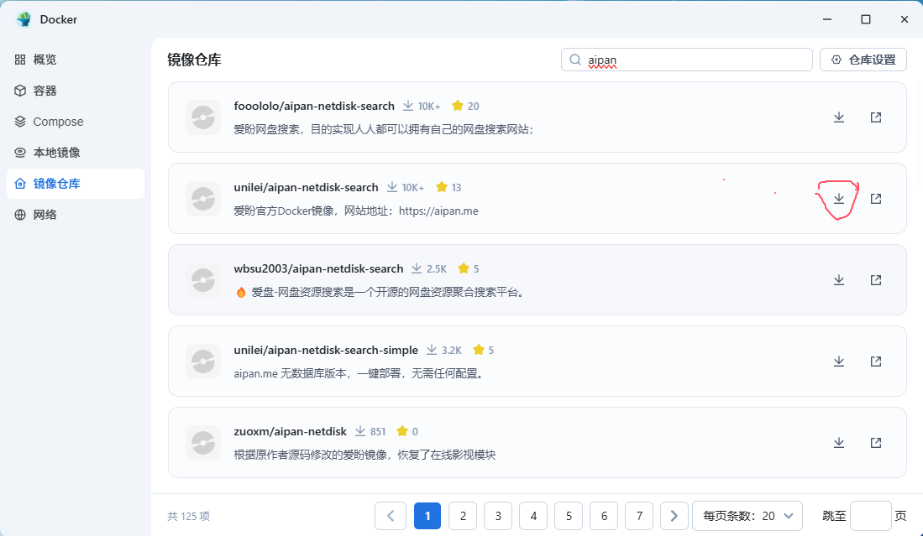Screen dimensions: 923x536
Task: Click the jump-to page number field
Action: coord(870,516)
